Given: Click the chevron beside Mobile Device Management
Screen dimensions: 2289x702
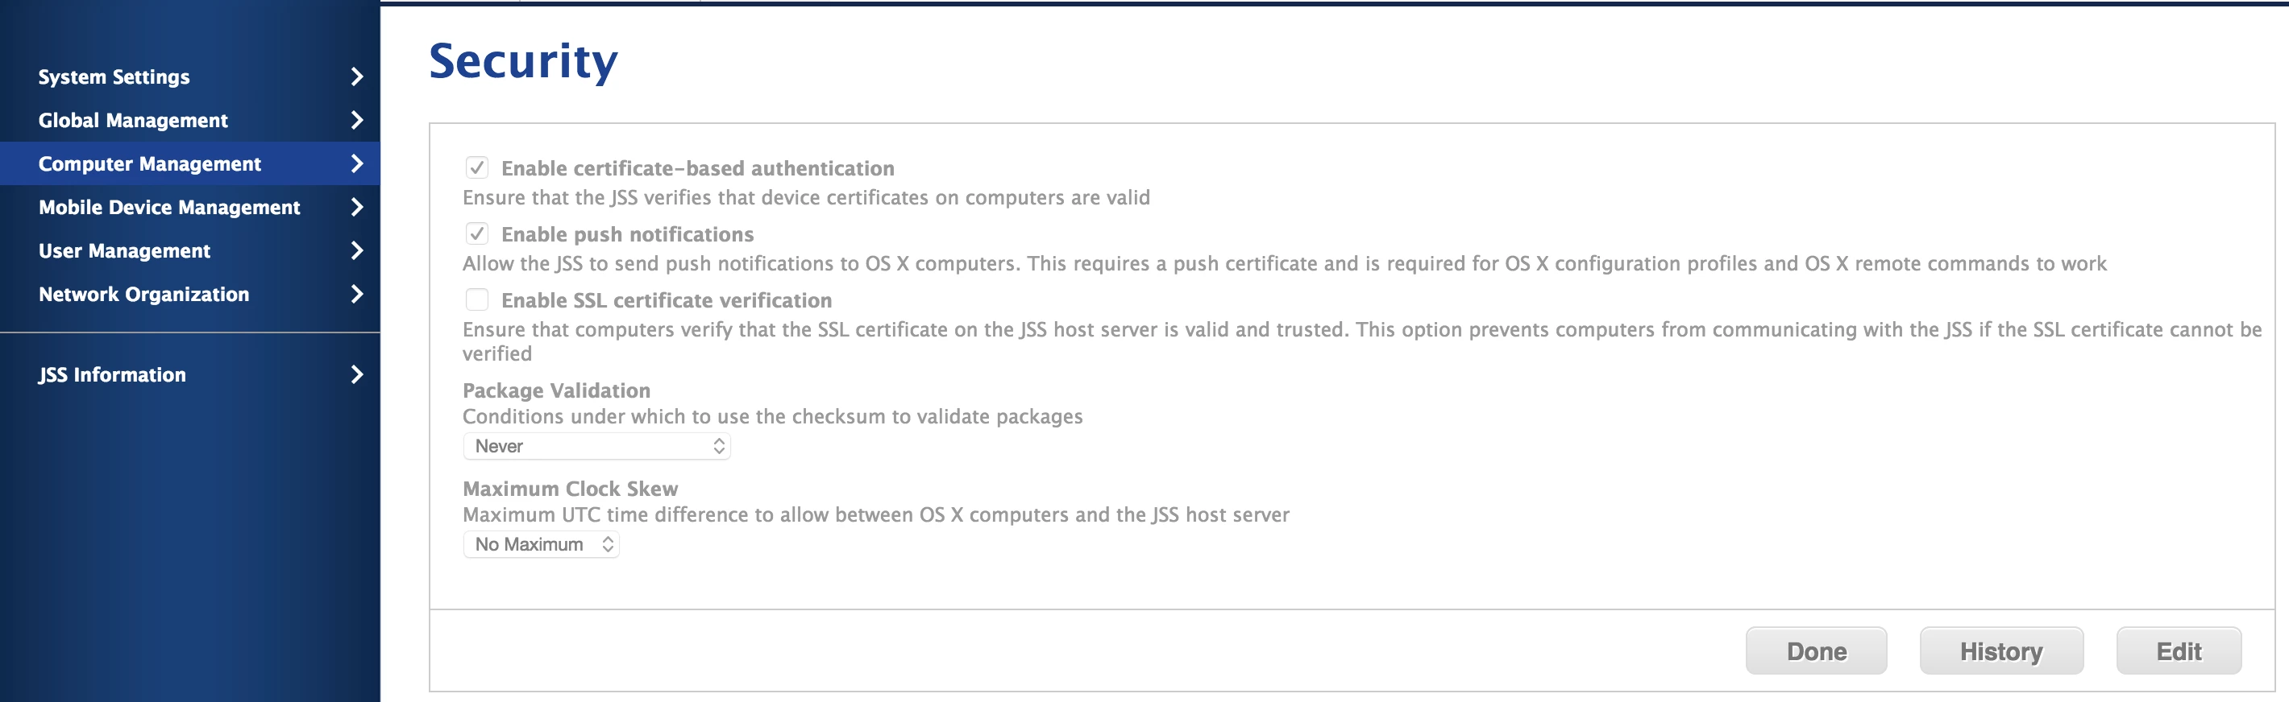Looking at the screenshot, I should pos(357,207).
